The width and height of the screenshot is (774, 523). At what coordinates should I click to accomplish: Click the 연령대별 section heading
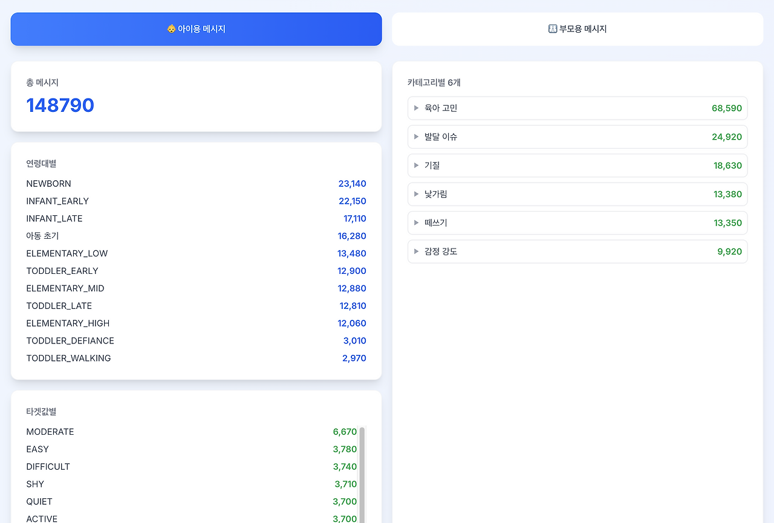(41, 164)
